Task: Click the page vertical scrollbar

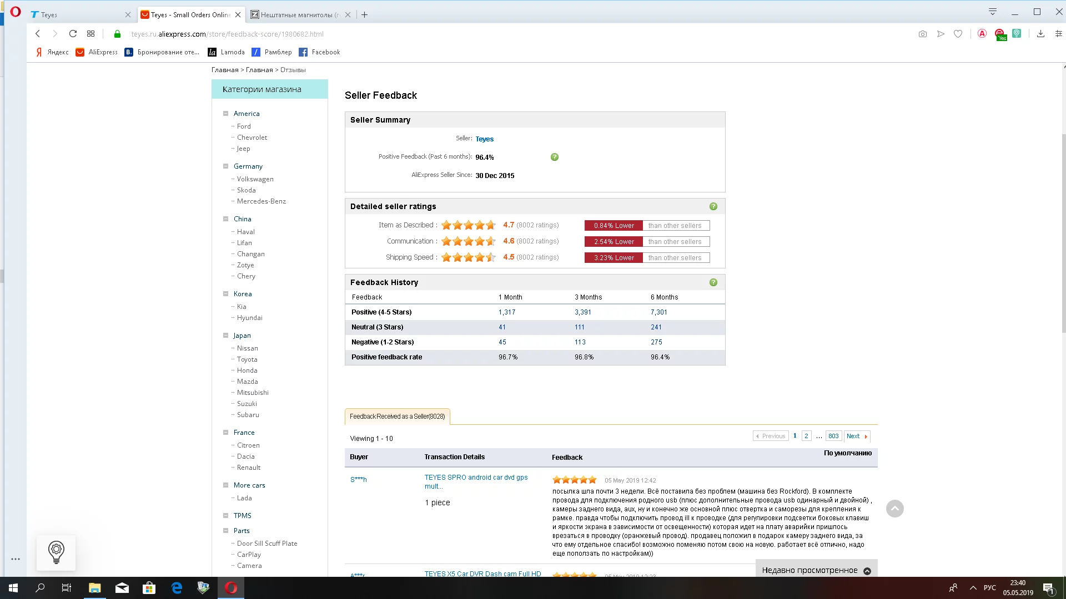Action: [x=1063, y=233]
